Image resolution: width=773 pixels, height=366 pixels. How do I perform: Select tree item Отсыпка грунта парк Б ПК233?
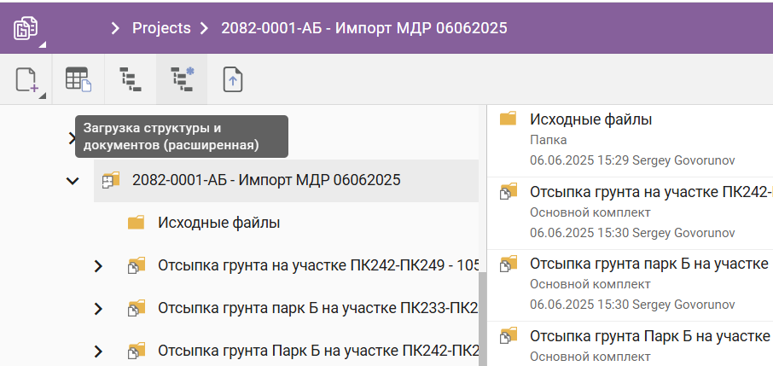(x=318, y=309)
